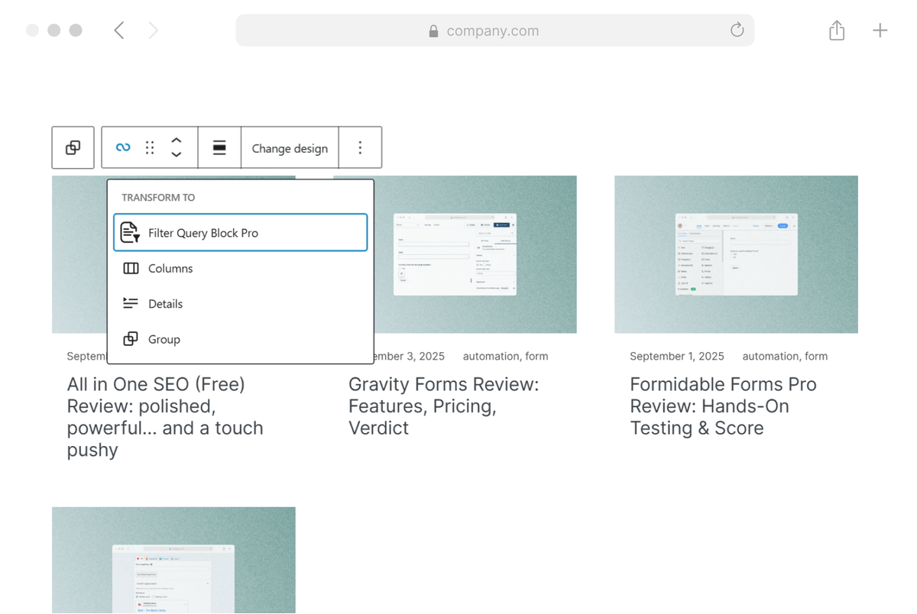This screenshot has height=614, width=917.
Task: Click the Group icon in the transform menu
Action: pyautogui.click(x=131, y=338)
